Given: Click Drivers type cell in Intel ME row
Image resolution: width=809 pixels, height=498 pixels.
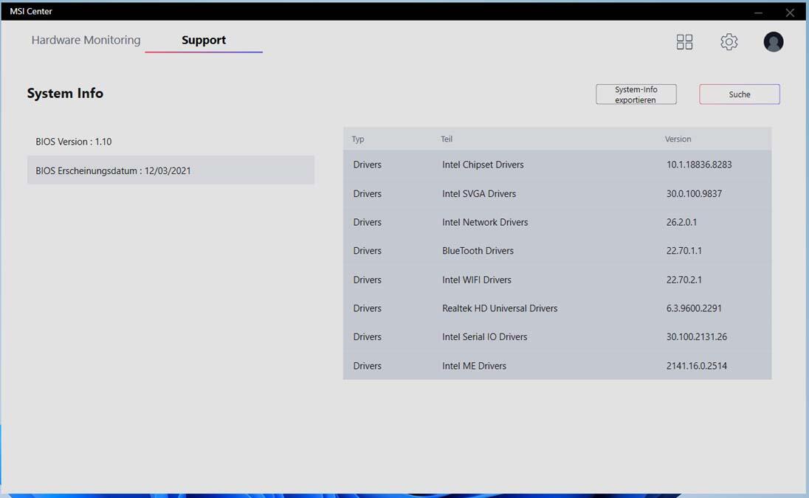Looking at the screenshot, I should pyautogui.click(x=367, y=365).
